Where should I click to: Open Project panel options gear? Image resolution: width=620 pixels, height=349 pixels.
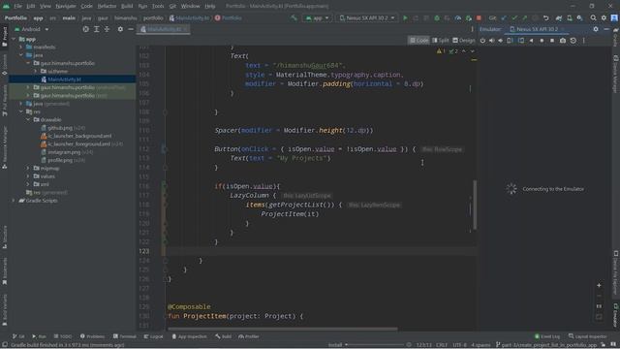click(120, 29)
